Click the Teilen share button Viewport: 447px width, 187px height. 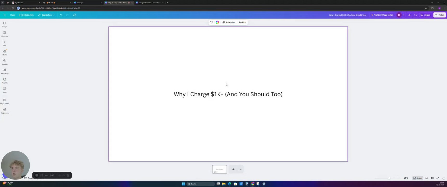point(440,15)
